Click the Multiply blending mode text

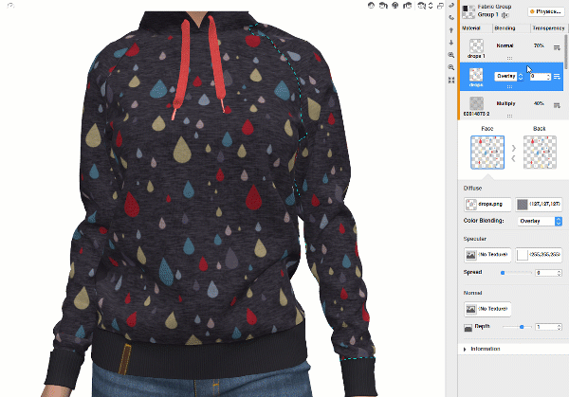pyautogui.click(x=505, y=103)
